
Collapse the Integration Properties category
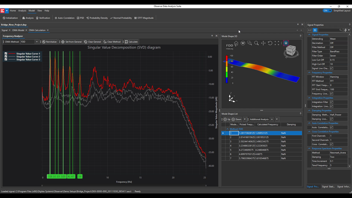click(x=309, y=98)
